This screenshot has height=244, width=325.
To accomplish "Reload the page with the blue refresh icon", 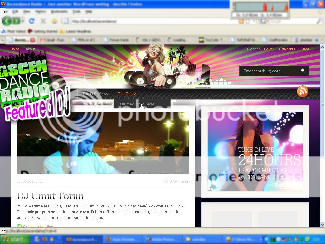I will (31, 21).
